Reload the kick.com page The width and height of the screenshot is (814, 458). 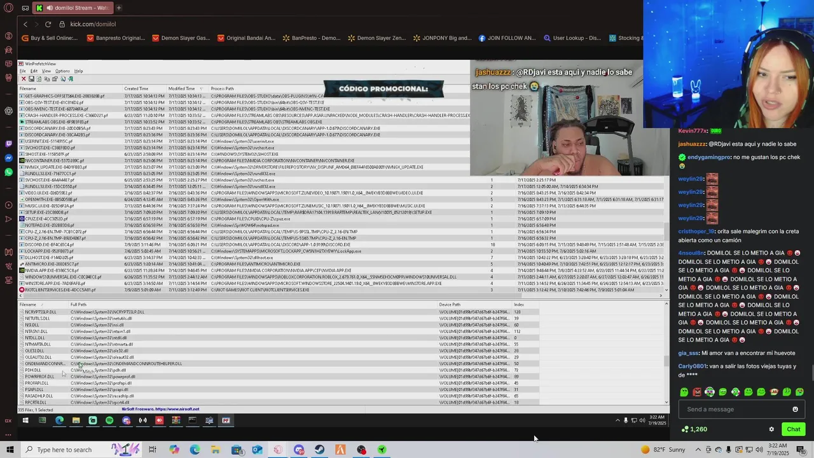[x=48, y=24]
